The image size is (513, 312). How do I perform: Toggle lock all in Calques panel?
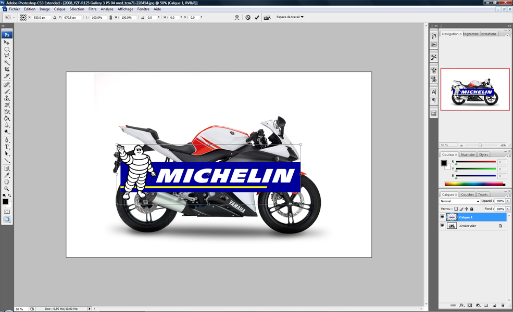point(471,209)
